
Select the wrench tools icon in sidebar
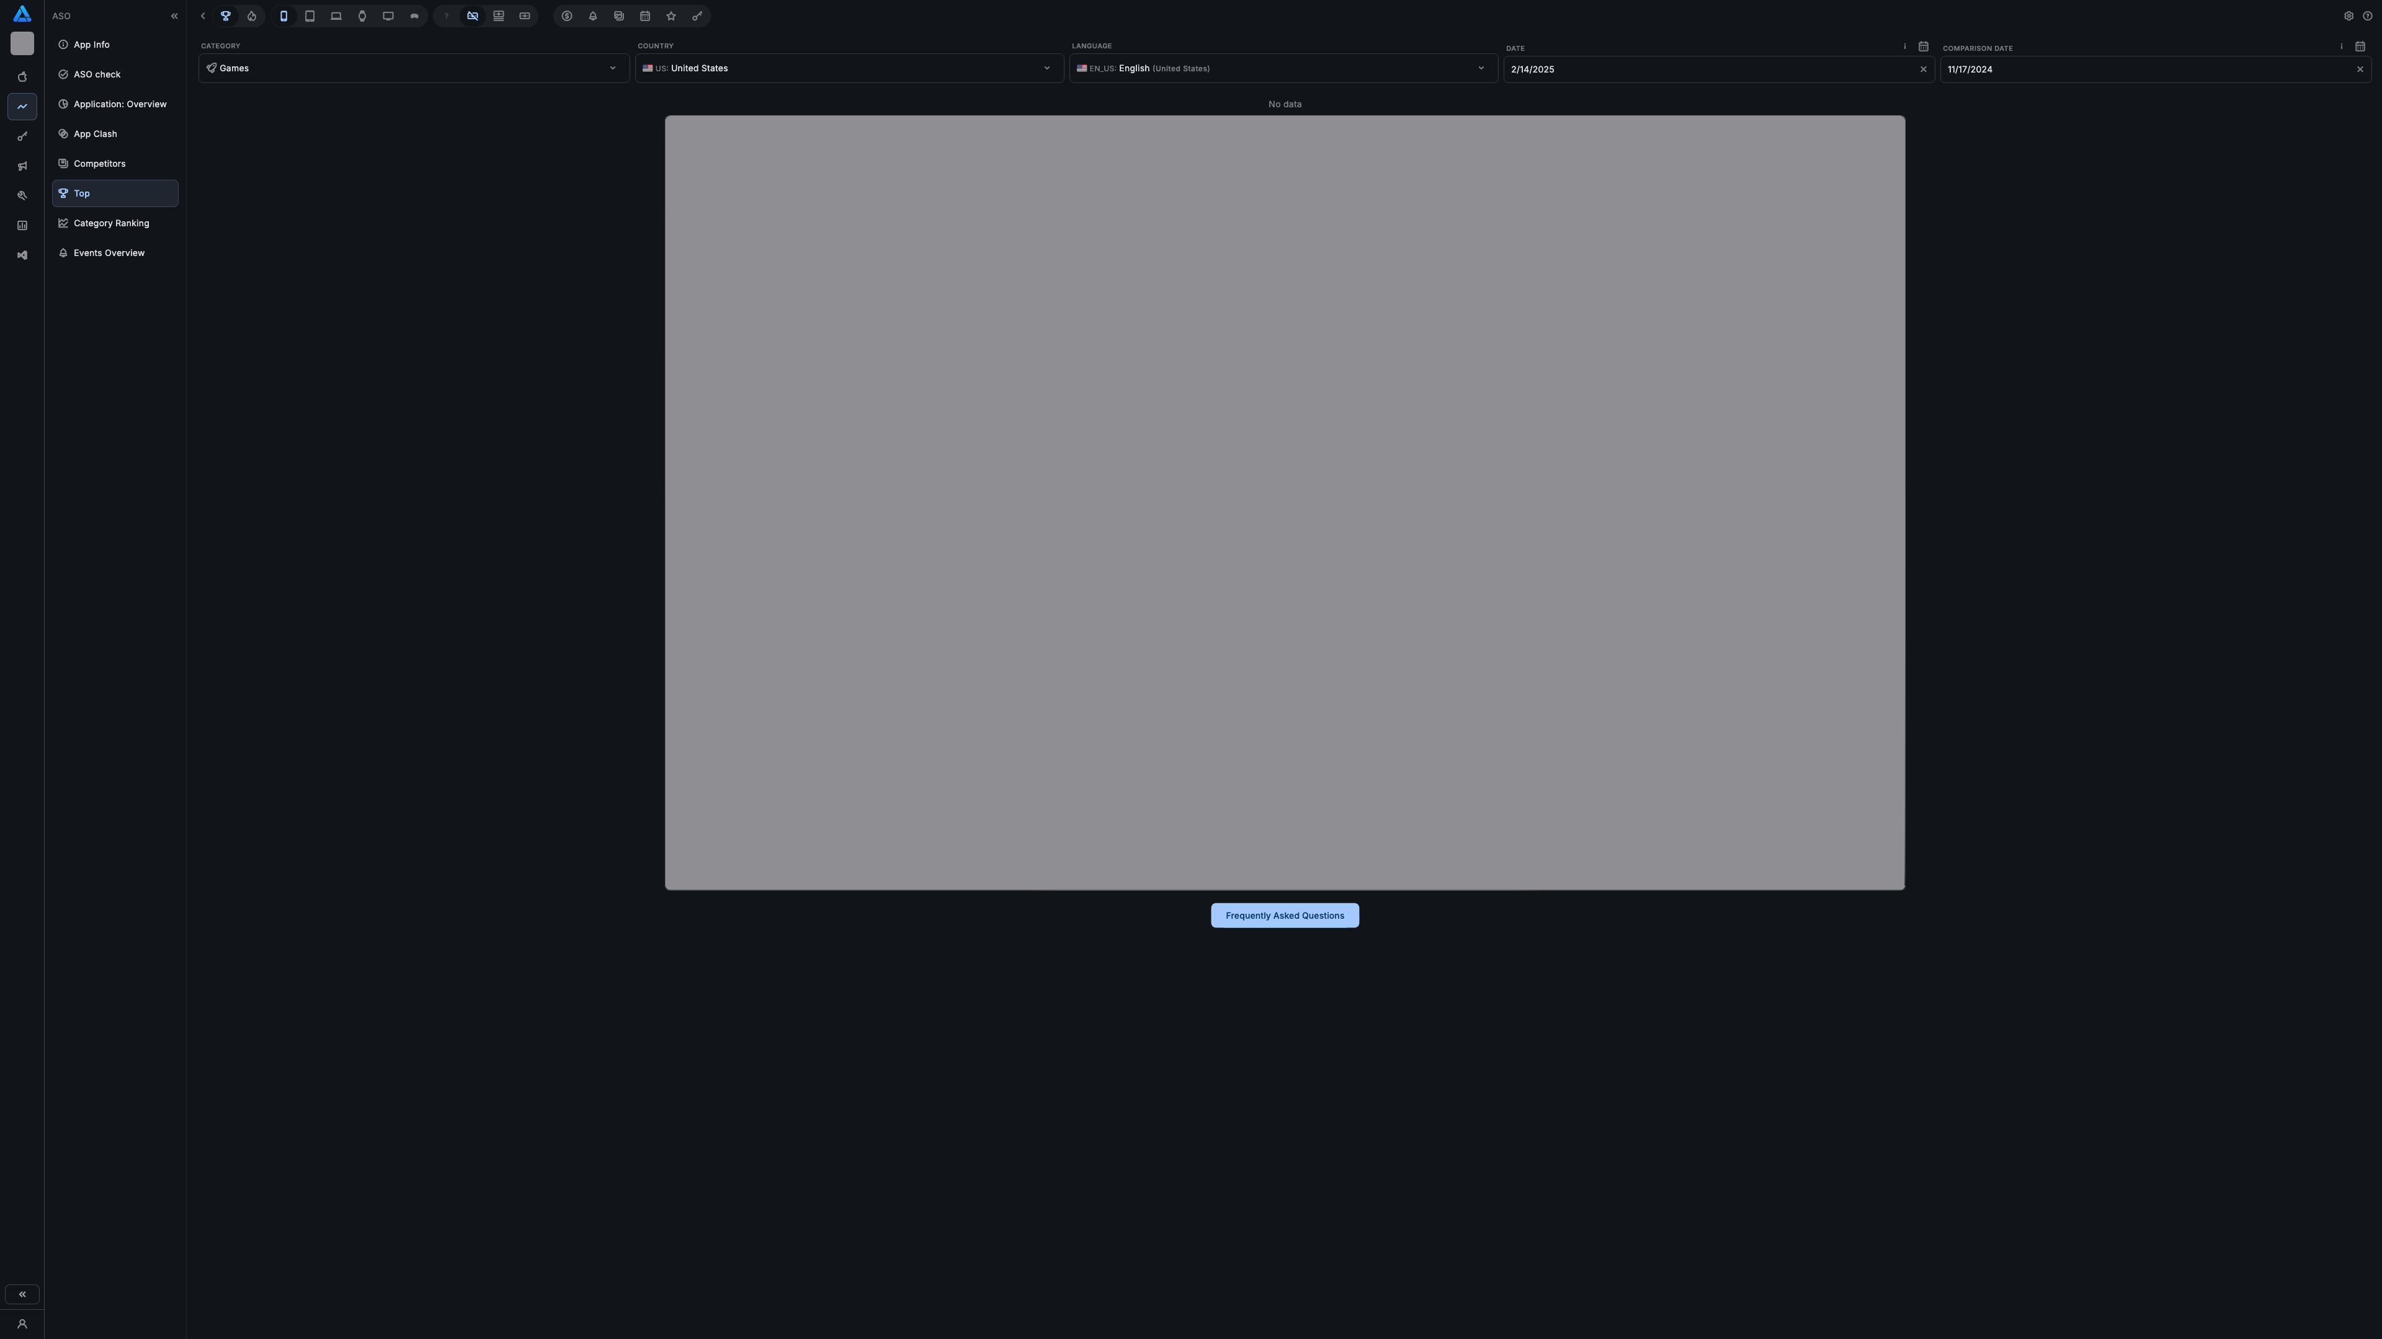pyautogui.click(x=22, y=195)
